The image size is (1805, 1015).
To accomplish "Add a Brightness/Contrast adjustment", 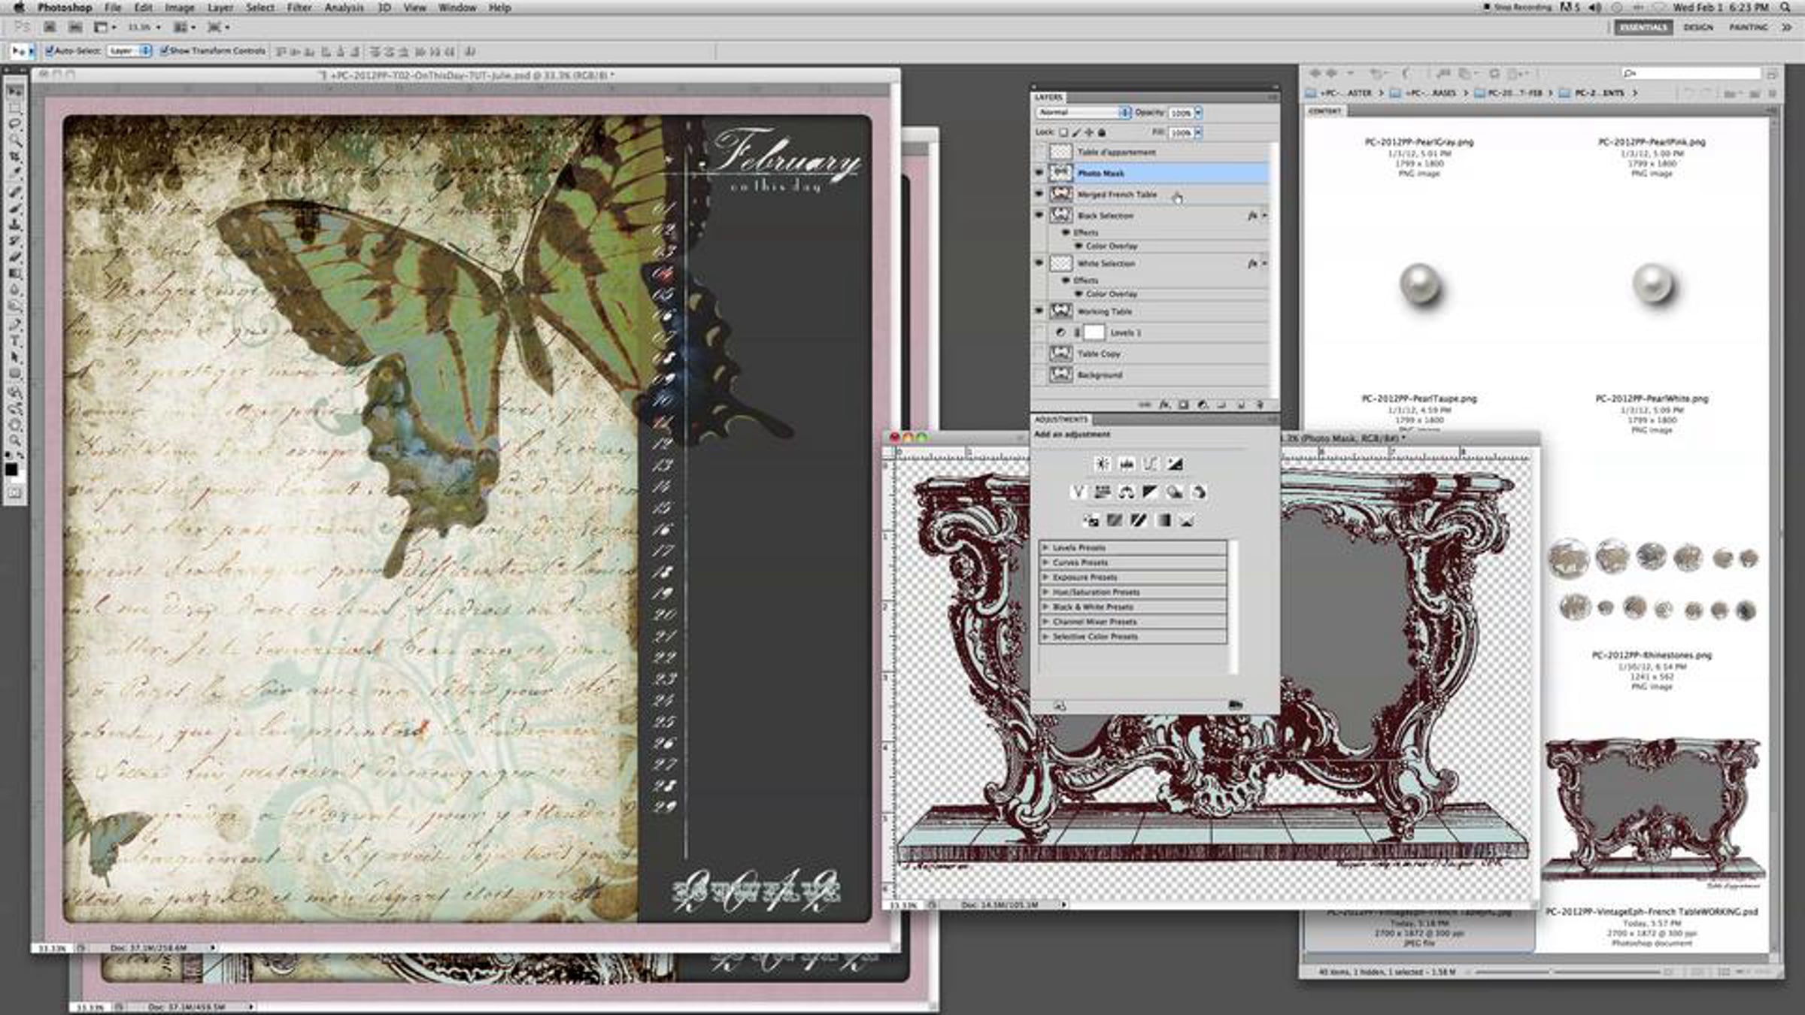I will click(x=1102, y=465).
